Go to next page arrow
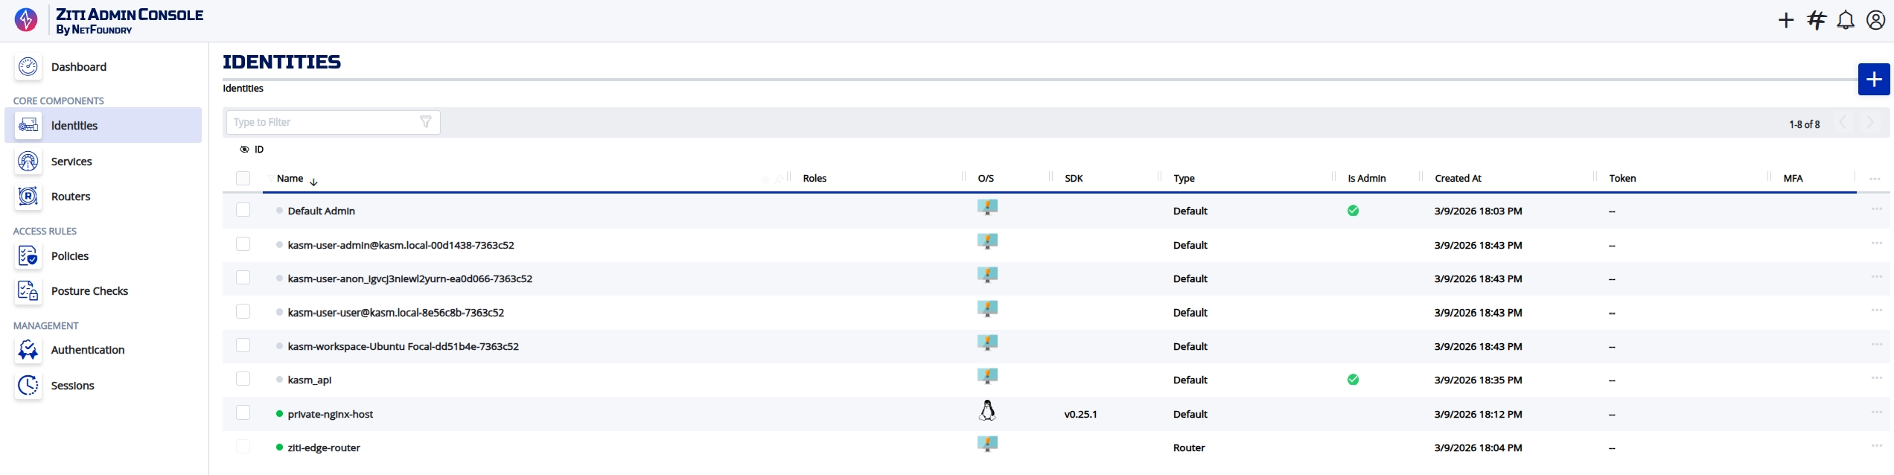1894x475 pixels. (1869, 123)
